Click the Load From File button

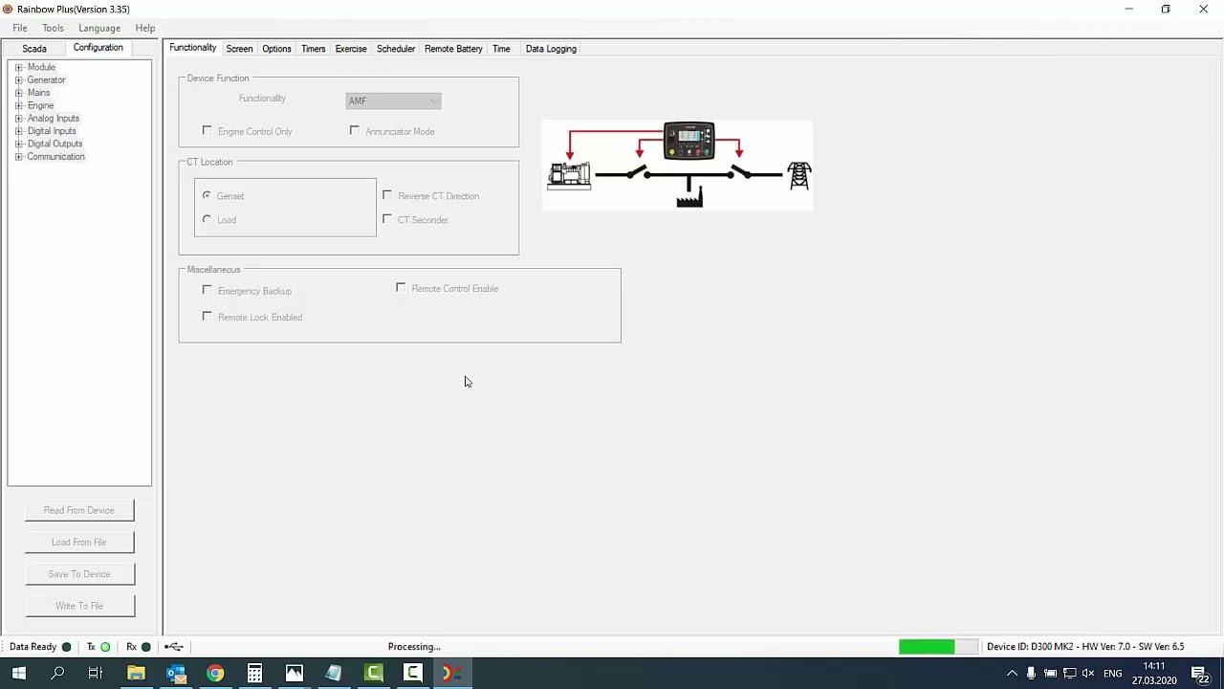pos(79,542)
